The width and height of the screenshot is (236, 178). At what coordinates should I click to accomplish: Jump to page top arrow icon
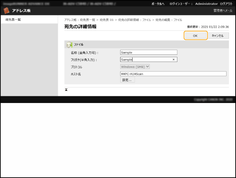(66, 90)
